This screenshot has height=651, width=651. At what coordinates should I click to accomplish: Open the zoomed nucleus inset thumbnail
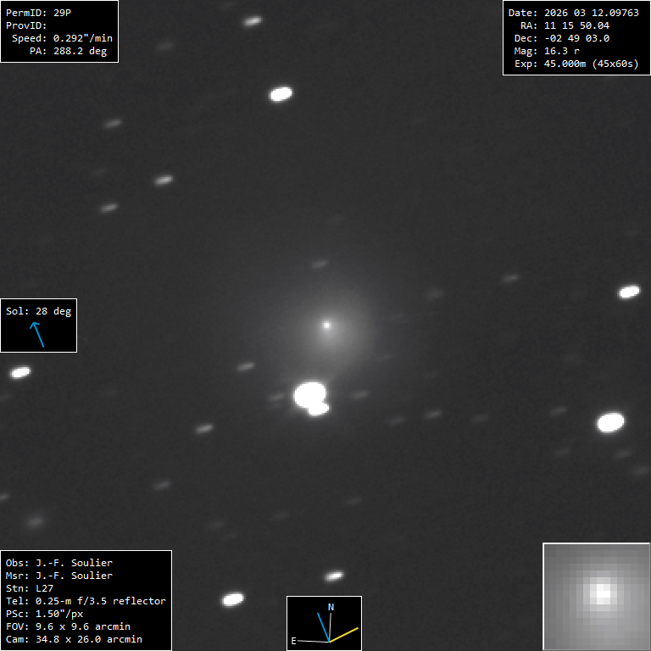(596, 596)
